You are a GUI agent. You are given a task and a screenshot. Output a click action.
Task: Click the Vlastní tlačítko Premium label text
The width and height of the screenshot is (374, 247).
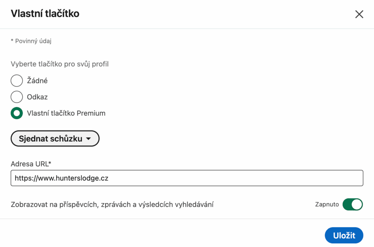click(x=66, y=113)
